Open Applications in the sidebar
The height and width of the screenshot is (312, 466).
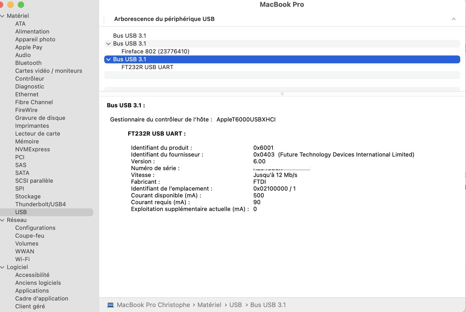(32, 291)
